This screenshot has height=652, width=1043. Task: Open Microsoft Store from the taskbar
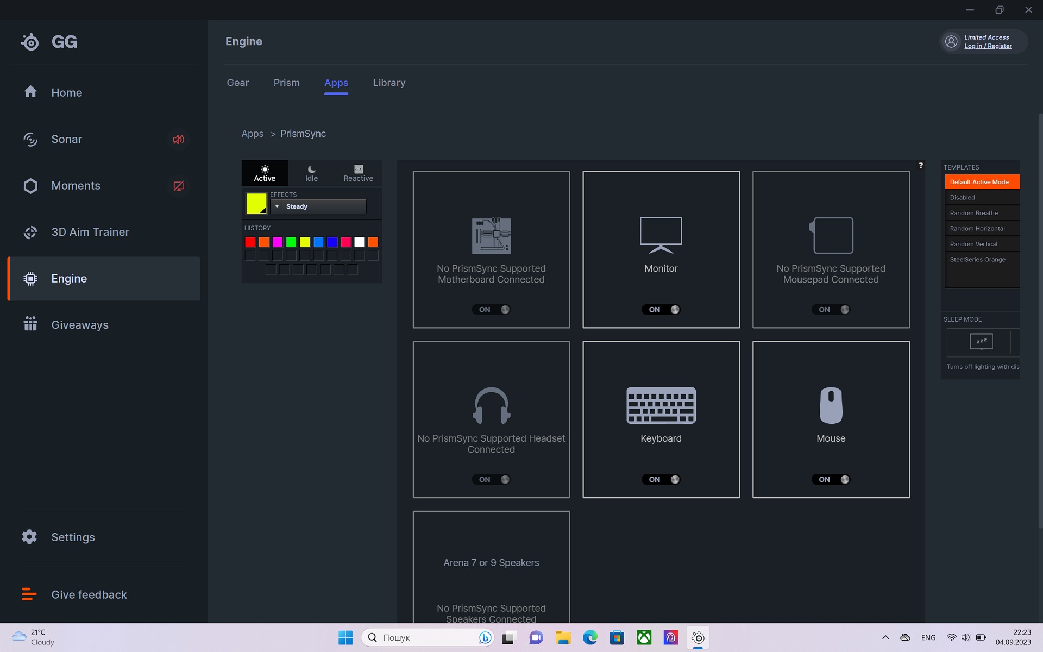pos(617,637)
